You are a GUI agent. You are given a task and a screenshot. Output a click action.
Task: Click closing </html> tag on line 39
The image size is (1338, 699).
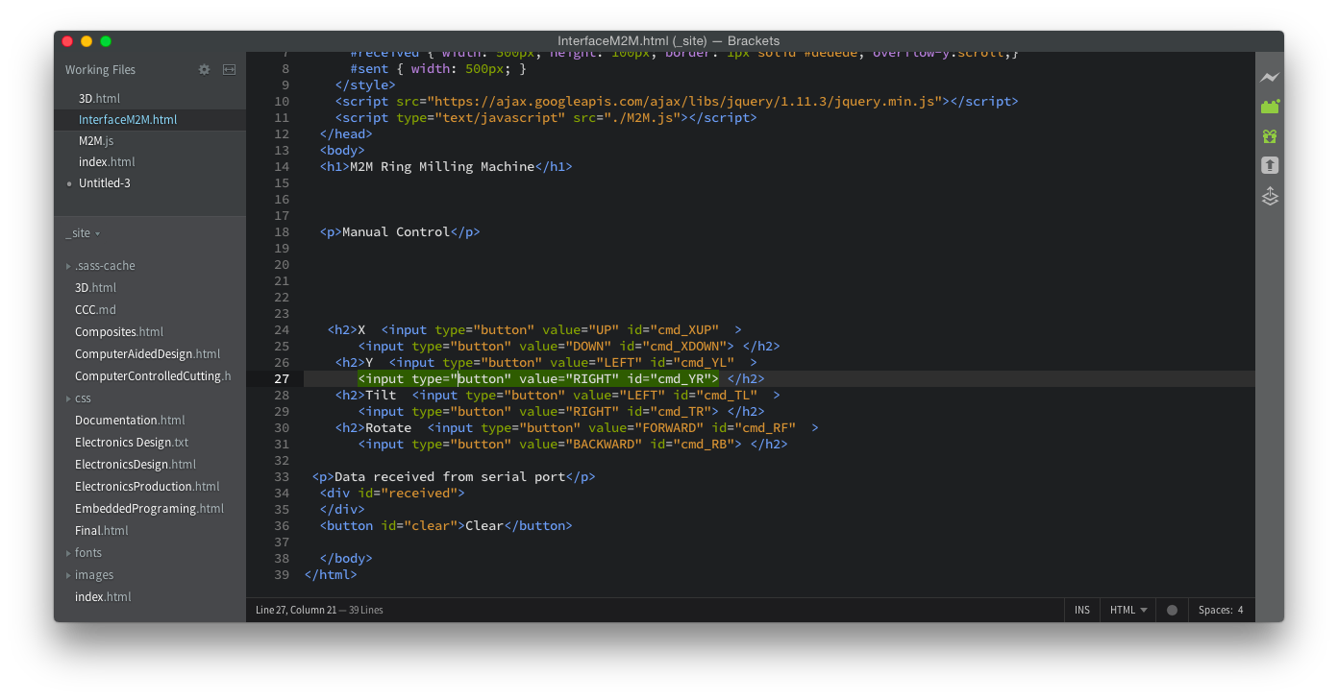[x=331, y=574]
